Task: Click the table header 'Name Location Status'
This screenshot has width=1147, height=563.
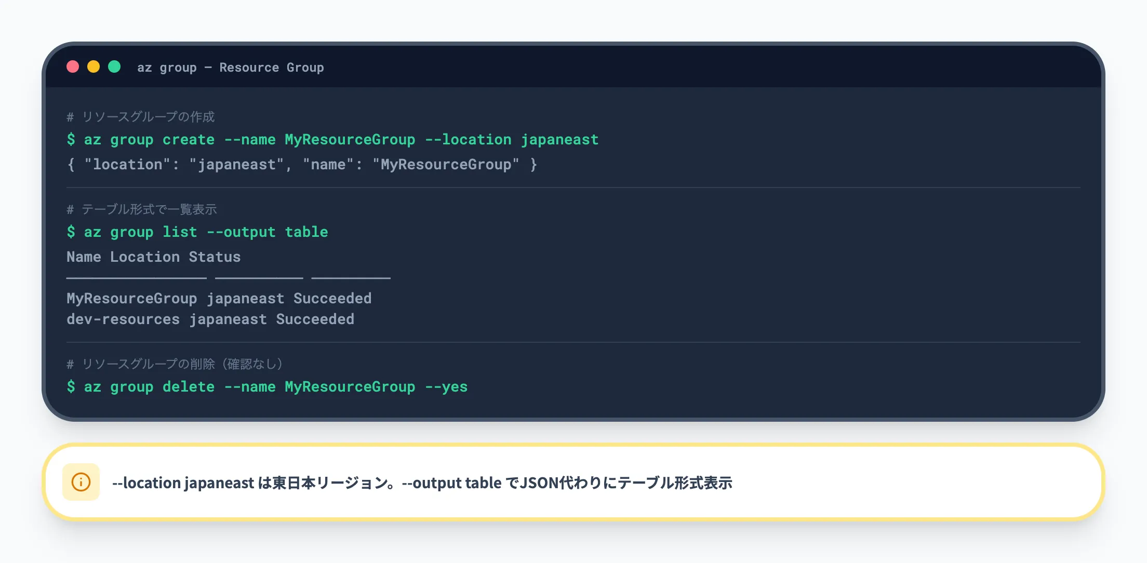Action: pos(153,257)
